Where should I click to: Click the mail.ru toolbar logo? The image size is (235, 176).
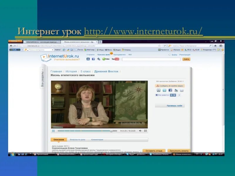[x=15, y=50]
